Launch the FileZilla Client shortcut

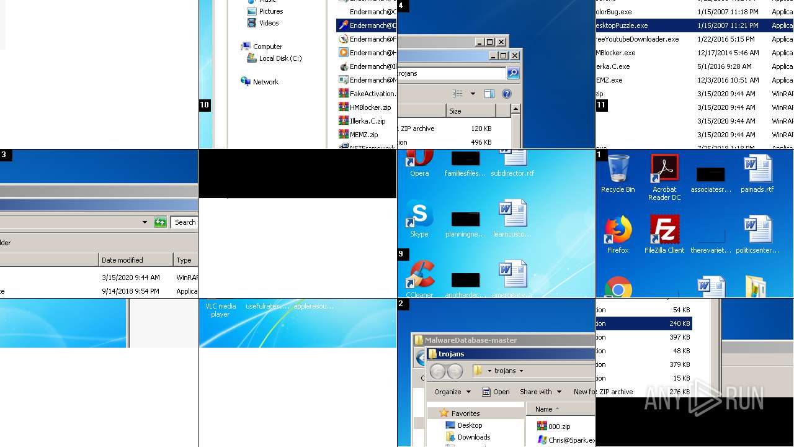pyautogui.click(x=664, y=235)
